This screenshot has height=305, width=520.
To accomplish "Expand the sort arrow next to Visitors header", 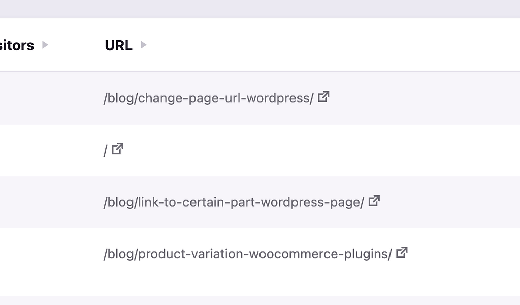I will coord(45,45).
